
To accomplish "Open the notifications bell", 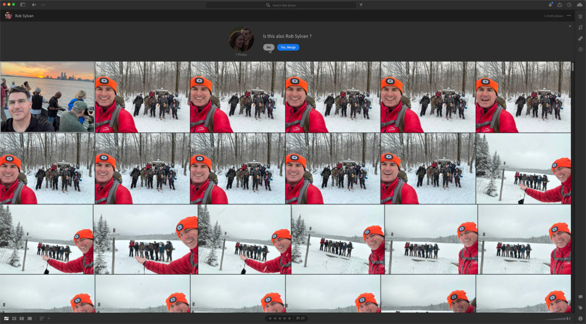I will [x=550, y=5].
